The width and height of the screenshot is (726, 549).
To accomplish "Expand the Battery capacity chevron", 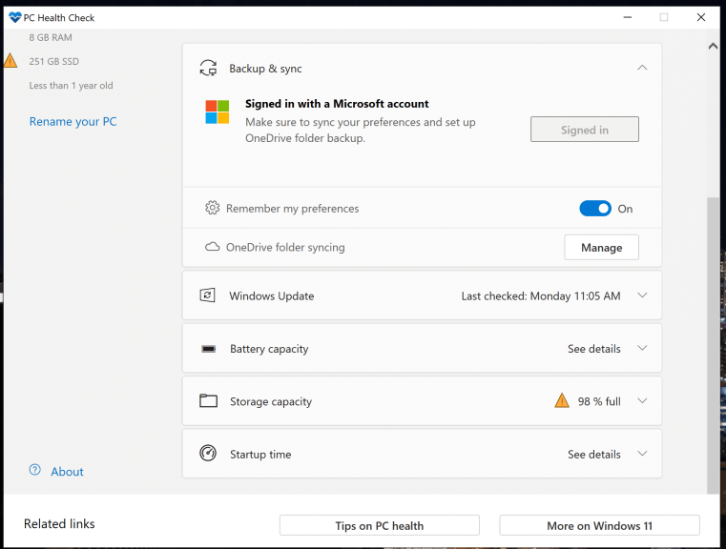I will (642, 348).
